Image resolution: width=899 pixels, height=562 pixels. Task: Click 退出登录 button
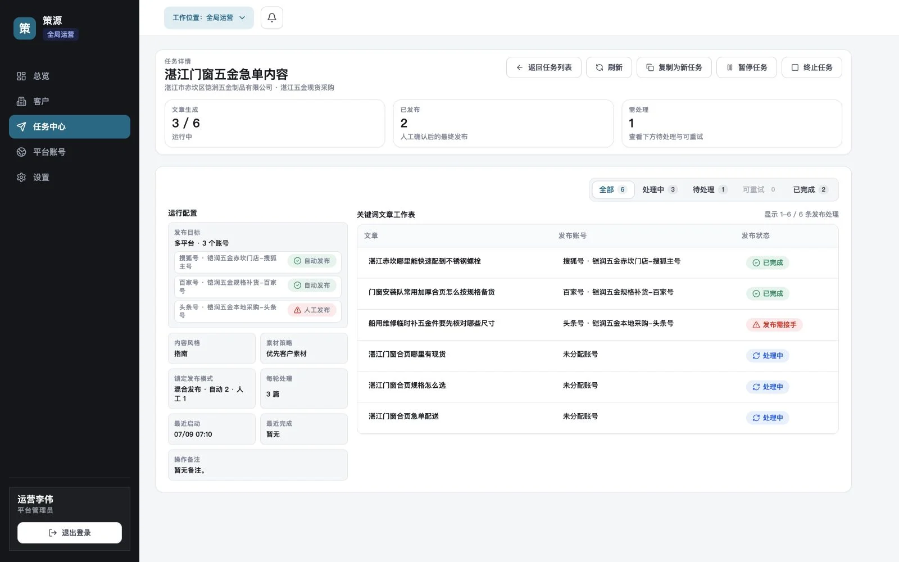tap(70, 533)
